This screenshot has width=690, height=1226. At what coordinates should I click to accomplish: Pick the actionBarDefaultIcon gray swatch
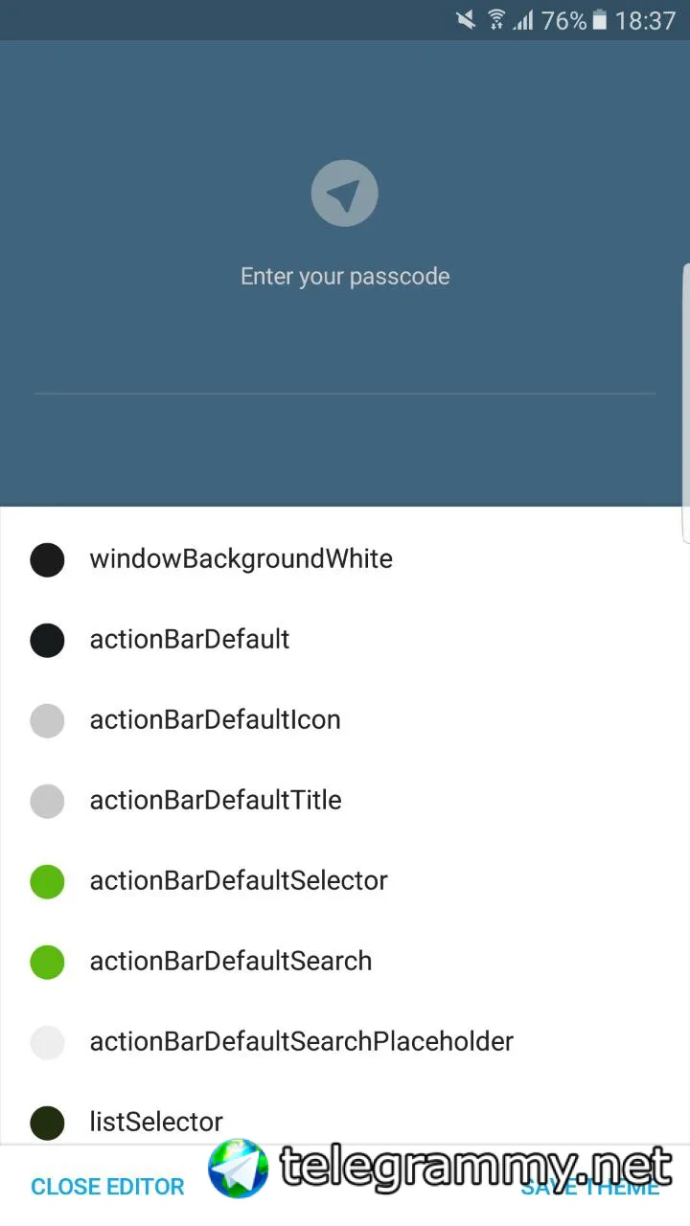(x=47, y=720)
